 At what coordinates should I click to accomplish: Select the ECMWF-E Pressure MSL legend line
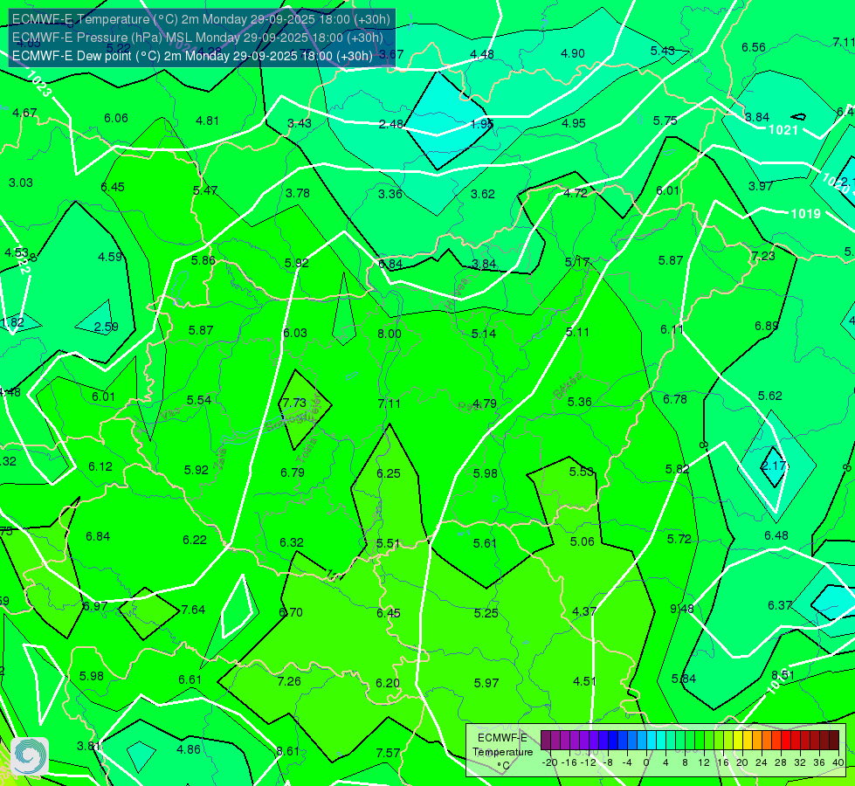coord(197,38)
